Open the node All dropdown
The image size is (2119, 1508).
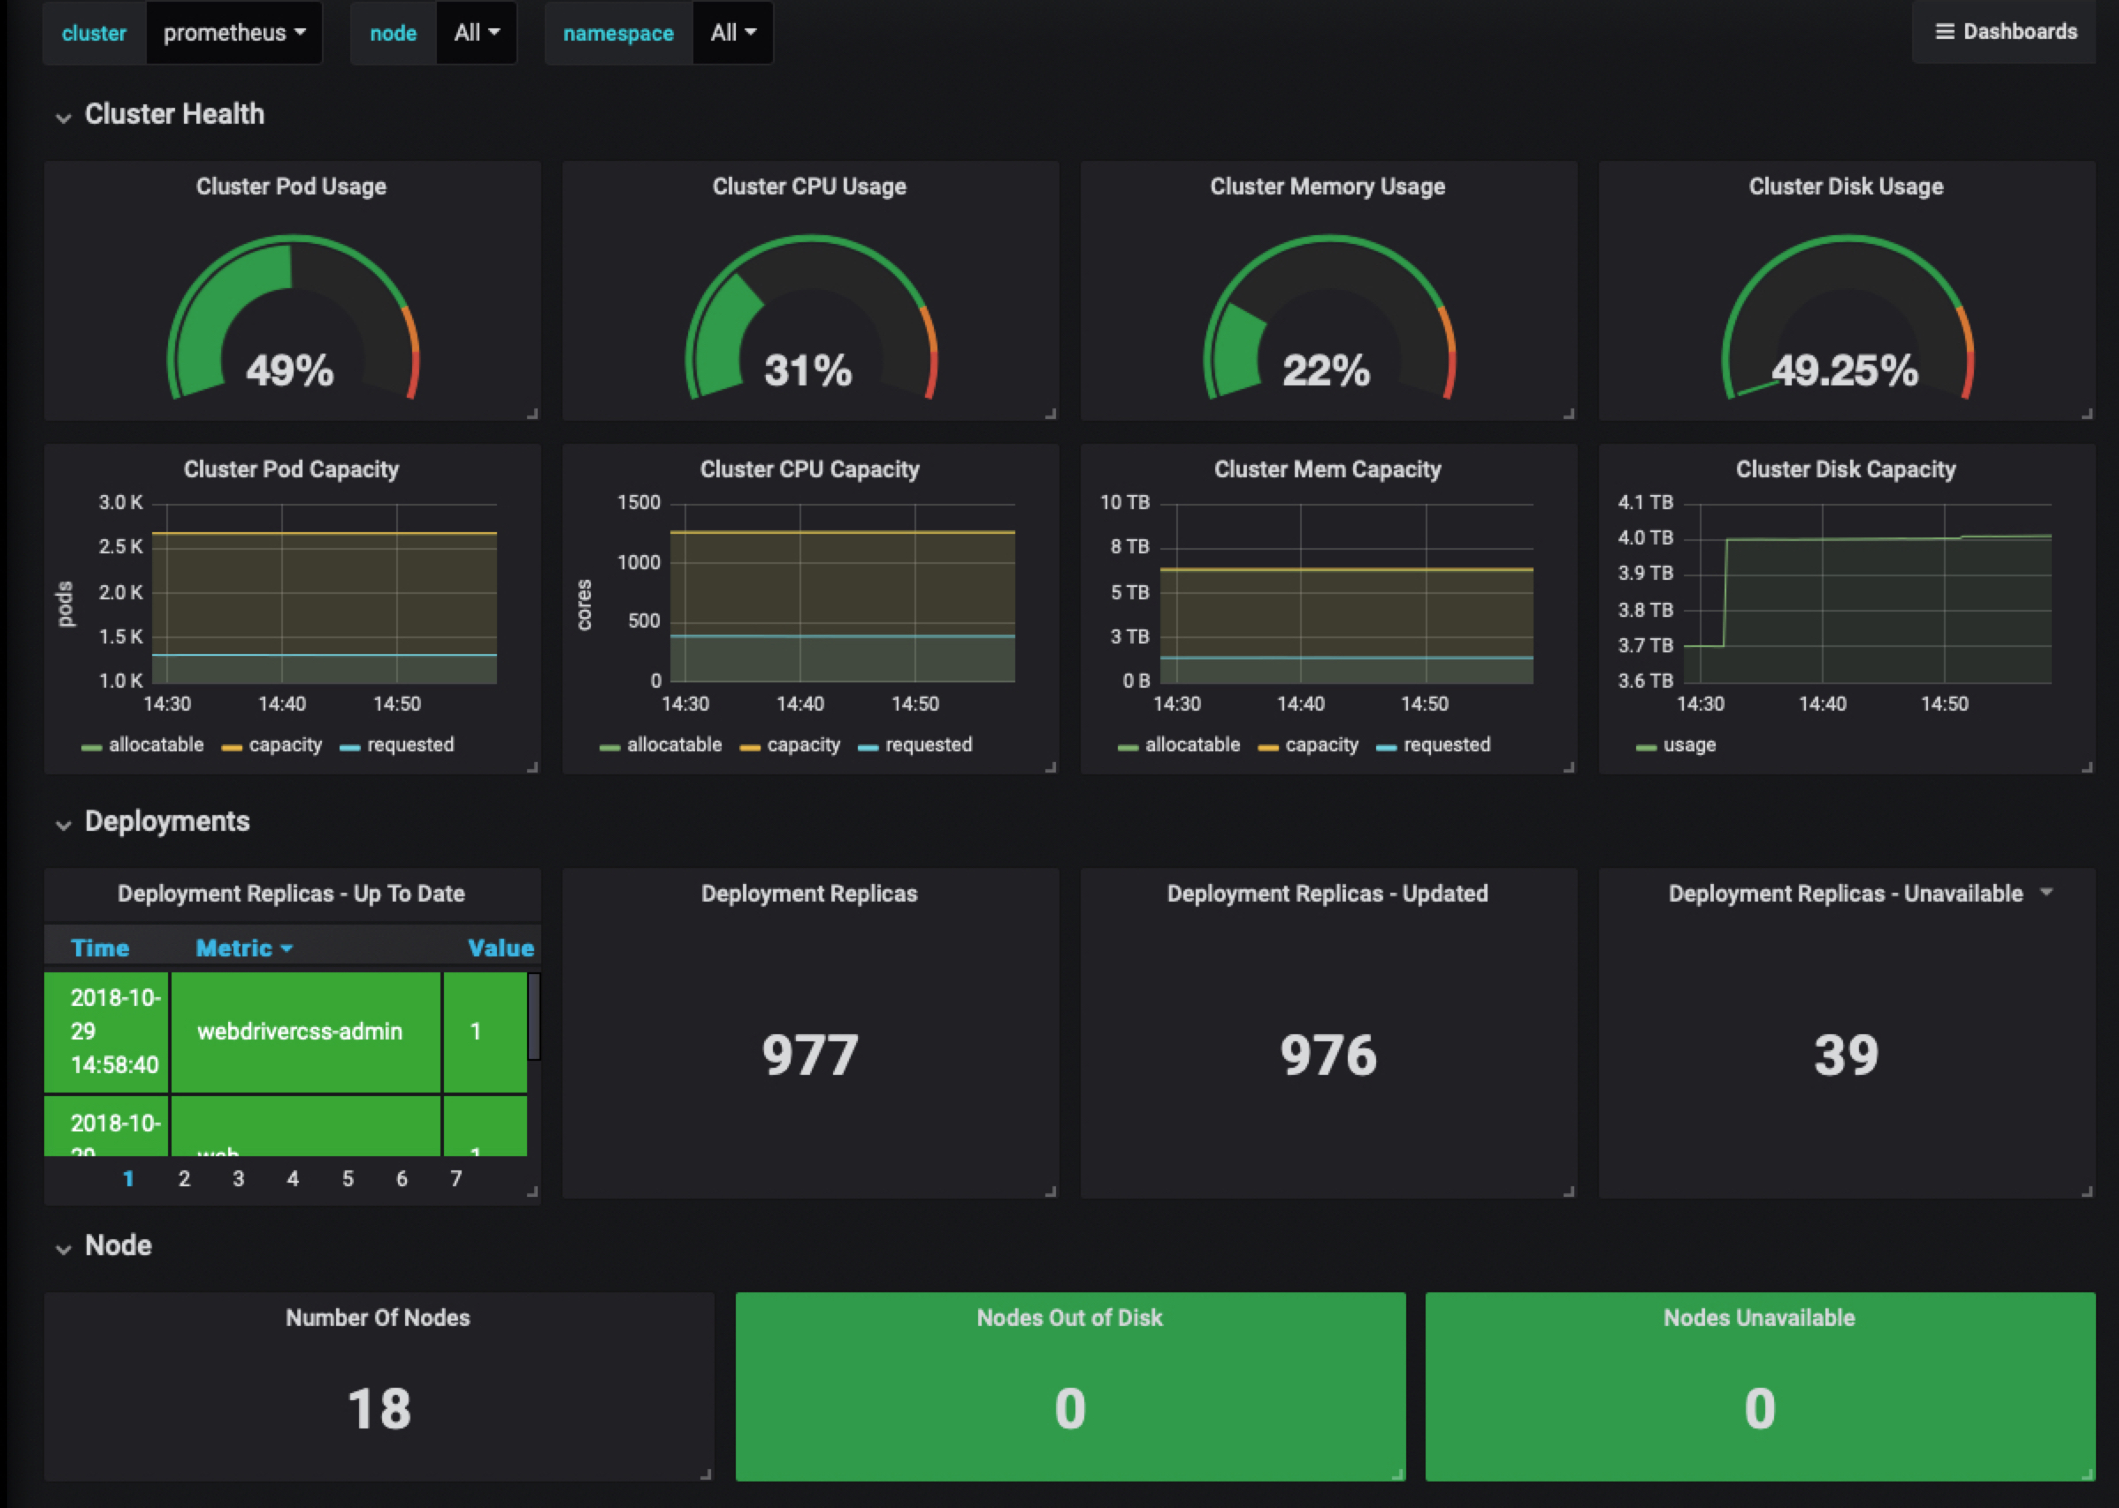click(477, 34)
